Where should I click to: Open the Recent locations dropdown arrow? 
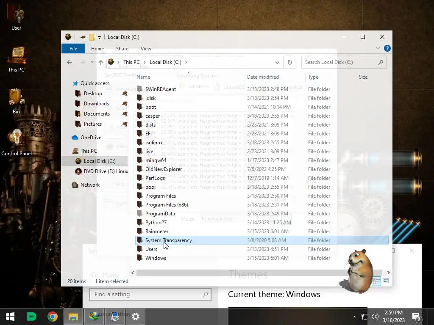point(92,62)
